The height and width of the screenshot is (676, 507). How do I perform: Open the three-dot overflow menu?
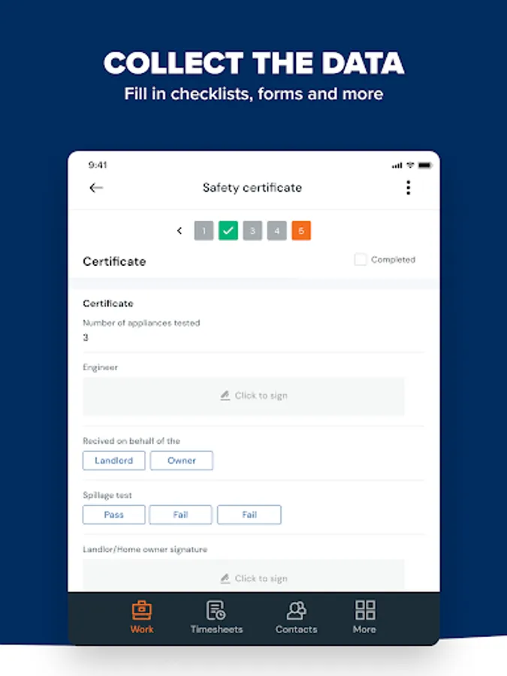(x=408, y=188)
